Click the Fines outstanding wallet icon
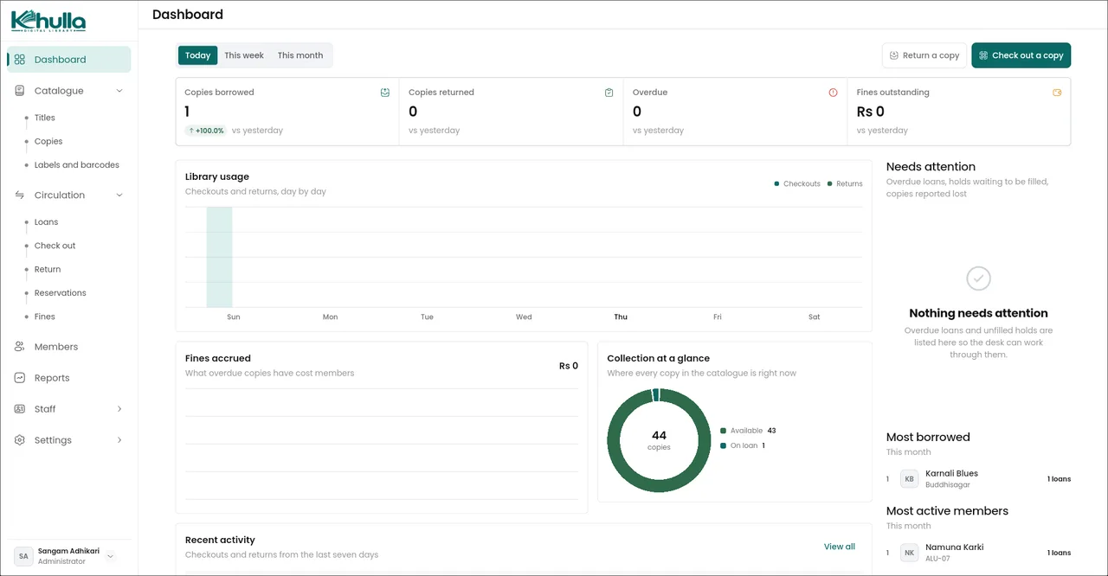This screenshot has width=1108, height=576. click(1058, 93)
